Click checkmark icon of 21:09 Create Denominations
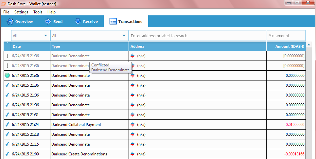316x159 pixels. coord(7,154)
